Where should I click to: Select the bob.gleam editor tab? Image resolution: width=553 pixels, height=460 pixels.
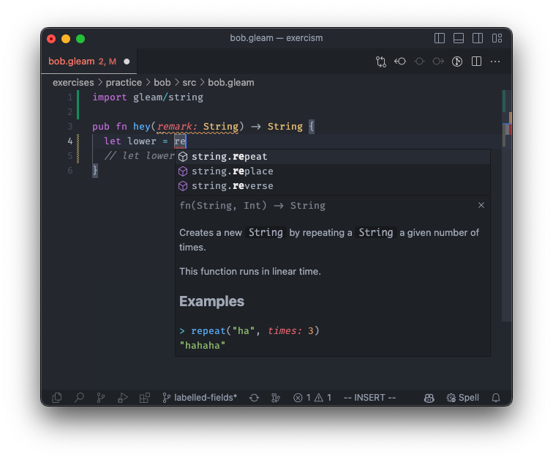coord(89,62)
